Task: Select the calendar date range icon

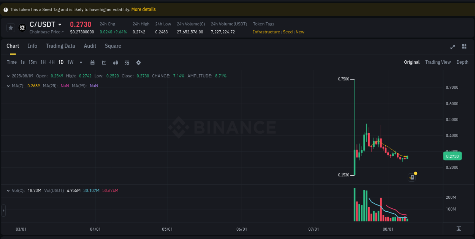Action: [92, 62]
